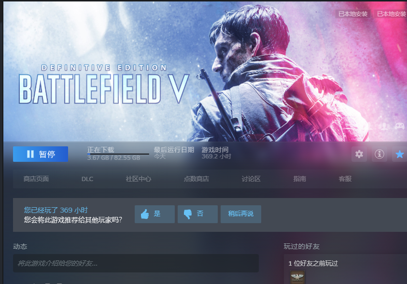This screenshot has height=284, width=407.
Task: Open the 讨论区 discussions link
Action: point(251,179)
